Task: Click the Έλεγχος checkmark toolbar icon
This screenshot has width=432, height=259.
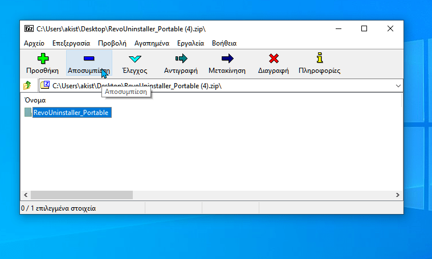Action: pos(135,59)
